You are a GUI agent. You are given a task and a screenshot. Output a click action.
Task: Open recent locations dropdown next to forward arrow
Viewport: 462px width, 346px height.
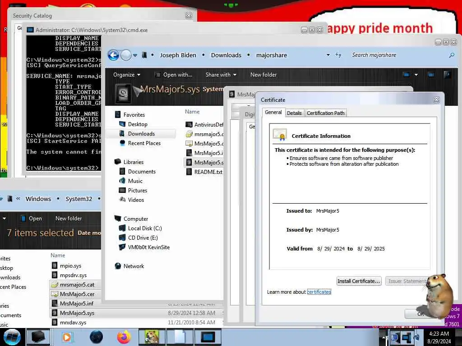click(x=135, y=55)
